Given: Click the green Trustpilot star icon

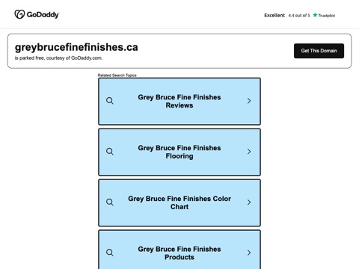Looking at the screenshot, I should click(315, 15).
